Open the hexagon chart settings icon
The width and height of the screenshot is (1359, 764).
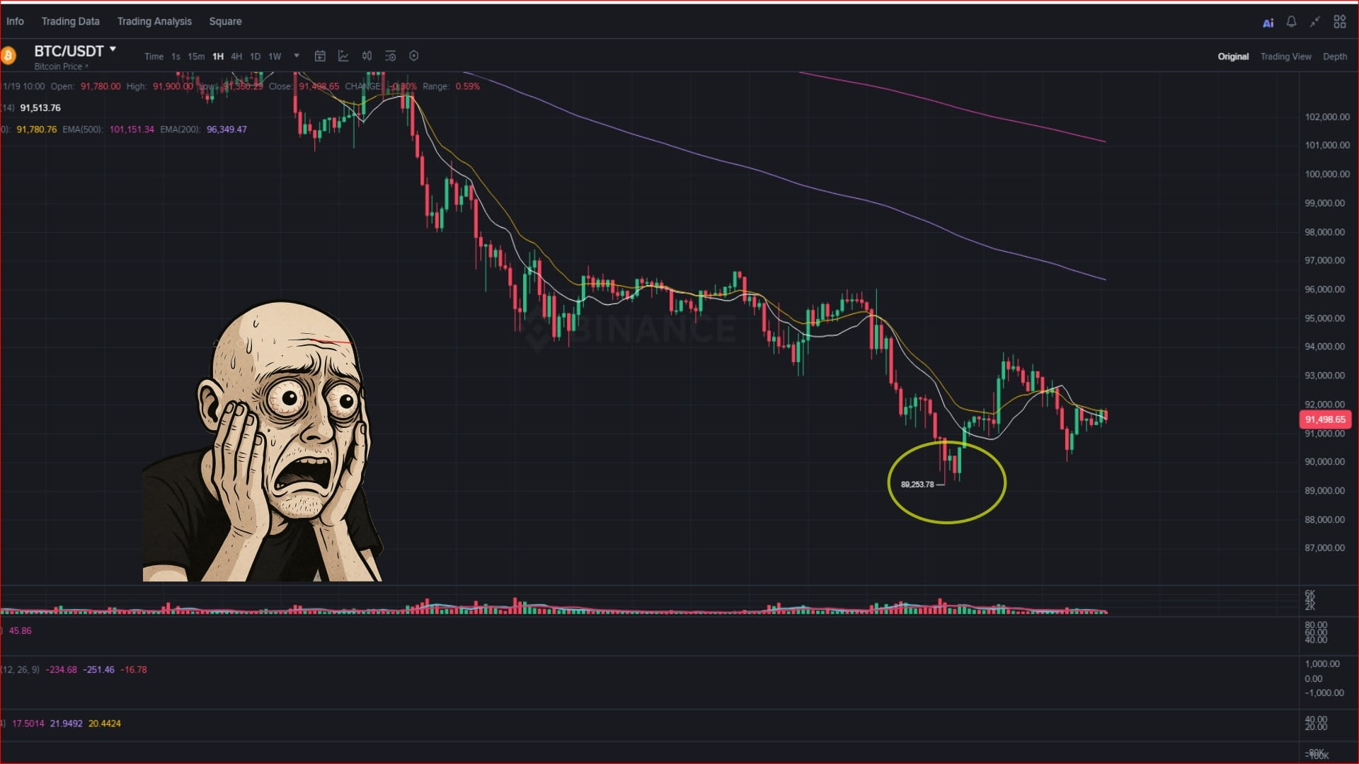point(414,56)
